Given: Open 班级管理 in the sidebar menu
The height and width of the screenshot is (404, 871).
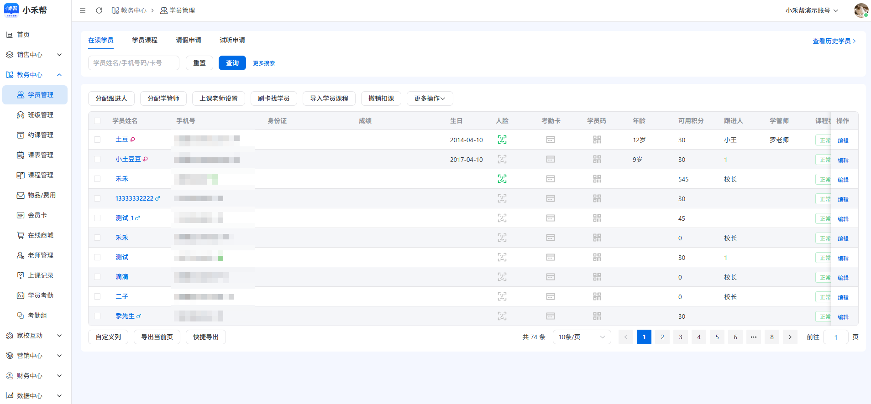Looking at the screenshot, I should (40, 115).
